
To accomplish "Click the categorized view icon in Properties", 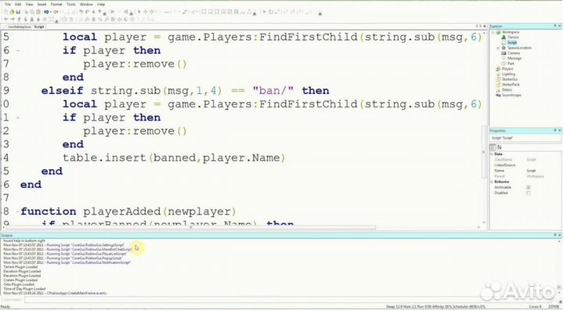I will (x=493, y=146).
